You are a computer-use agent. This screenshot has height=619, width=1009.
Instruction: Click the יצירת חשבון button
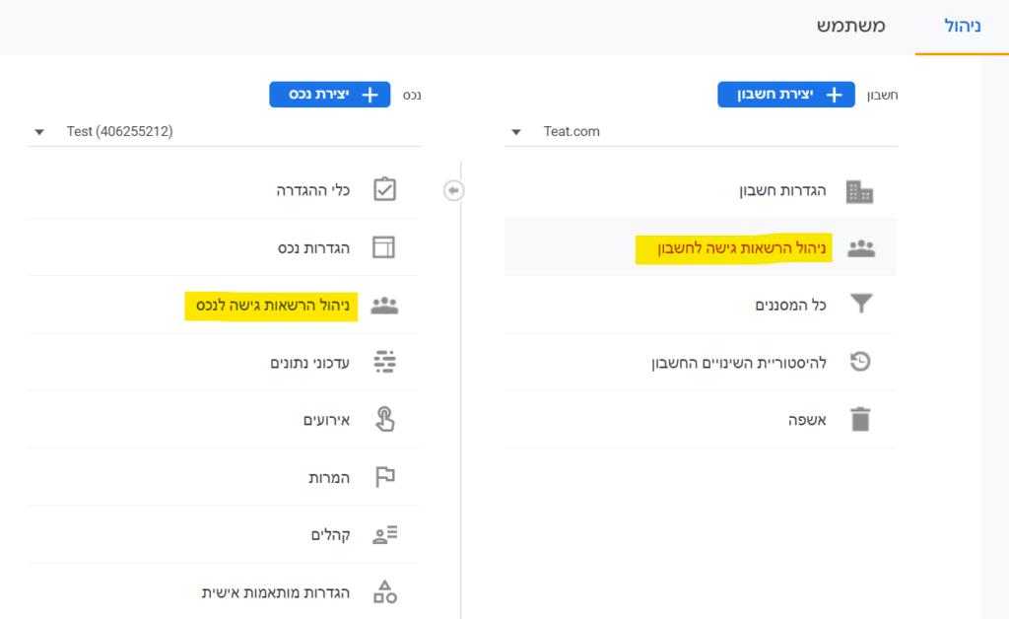(x=785, y=95)
